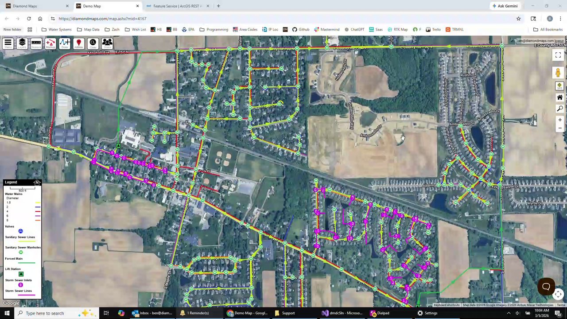Open the Water Systems bookmark folder

pyautogui.click(x=56, y=30)
